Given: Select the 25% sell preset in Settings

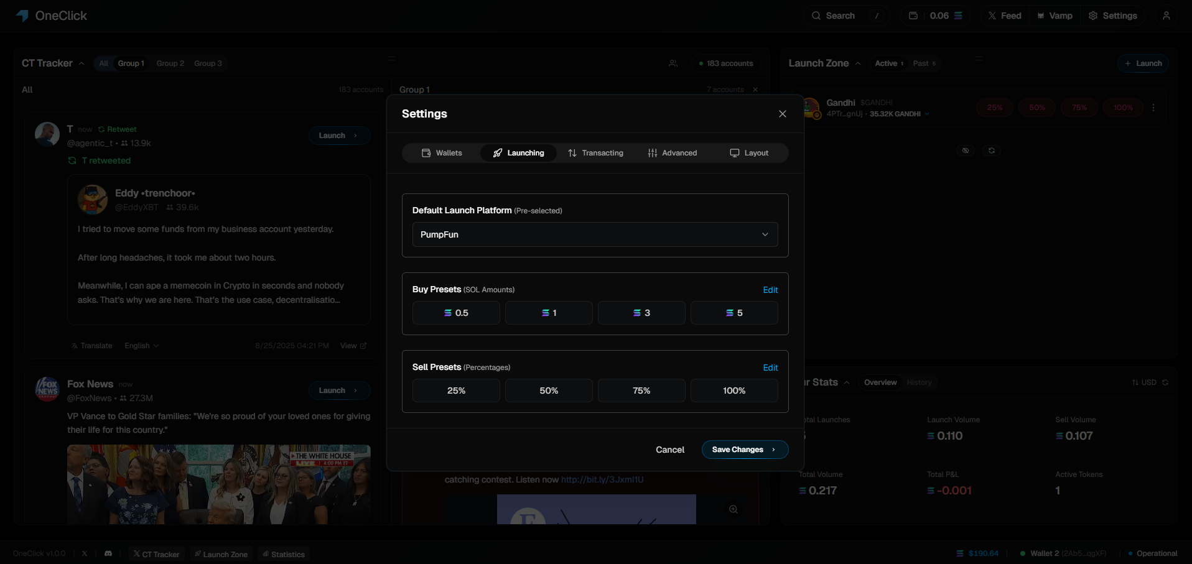Looking at the screenshot, I should click(456, 391).
